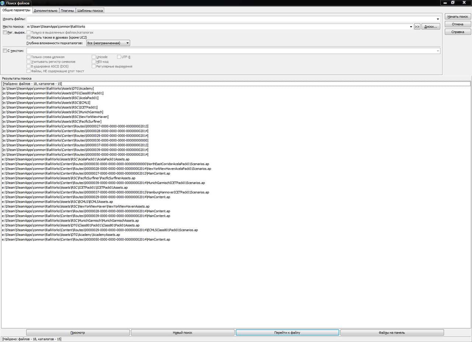Click the Просмотр button
The image size is (472, 342).
(78, 332)
